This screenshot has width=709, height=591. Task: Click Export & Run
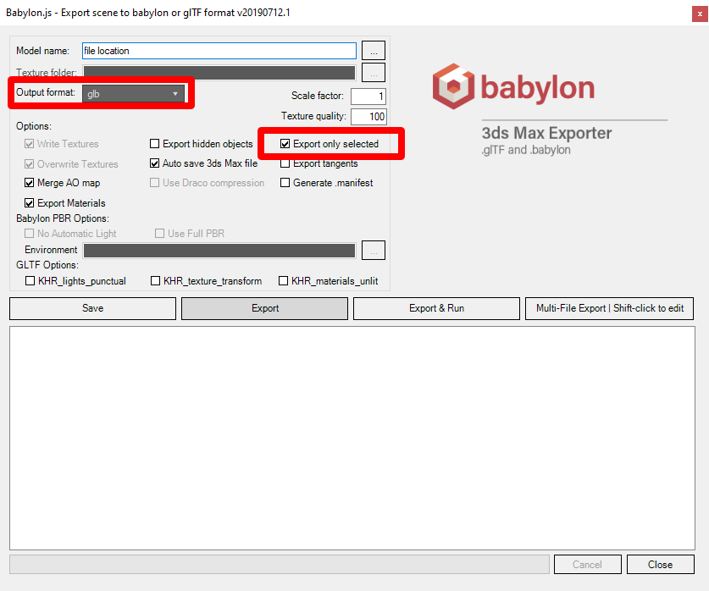[x=436, y=308]
